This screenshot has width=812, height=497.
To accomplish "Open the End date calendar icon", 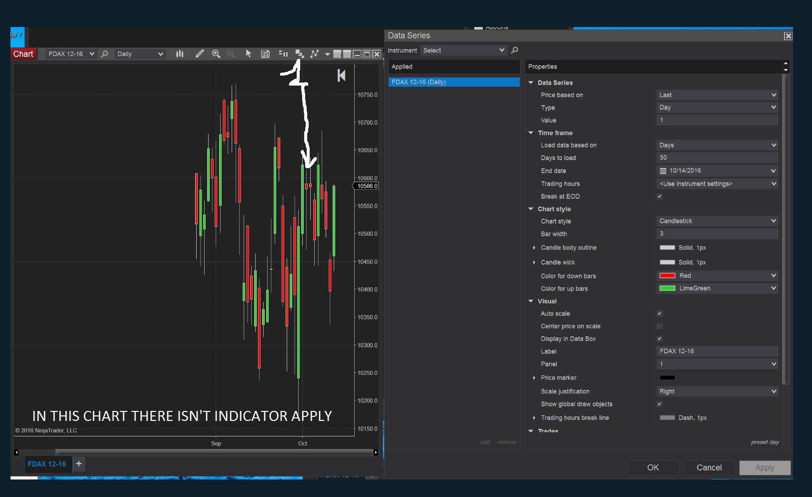I will click(663, 171).
